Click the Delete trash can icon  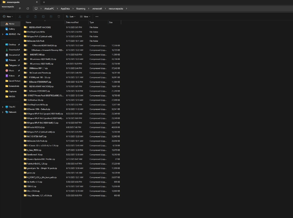tap(59, 17)
